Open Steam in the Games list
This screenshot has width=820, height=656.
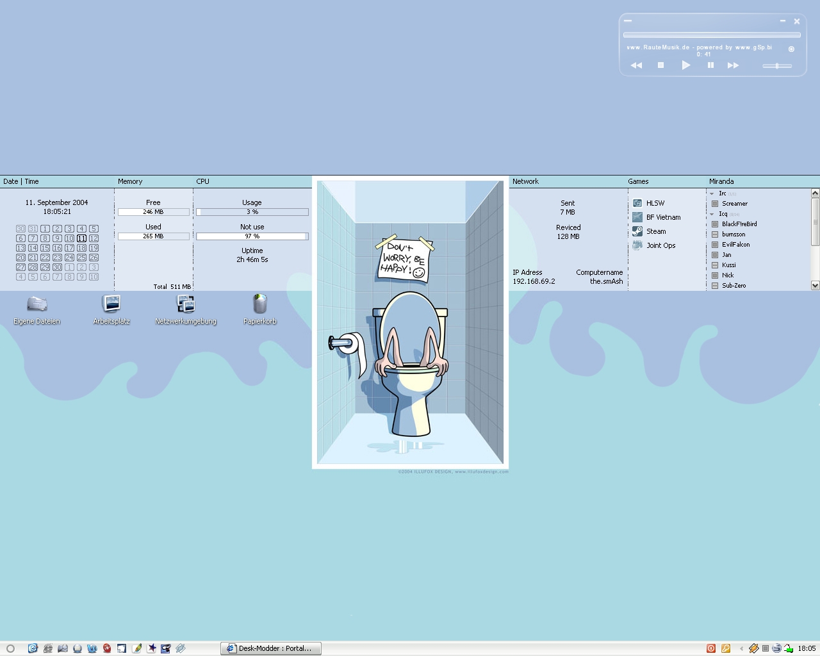[650, 231]
